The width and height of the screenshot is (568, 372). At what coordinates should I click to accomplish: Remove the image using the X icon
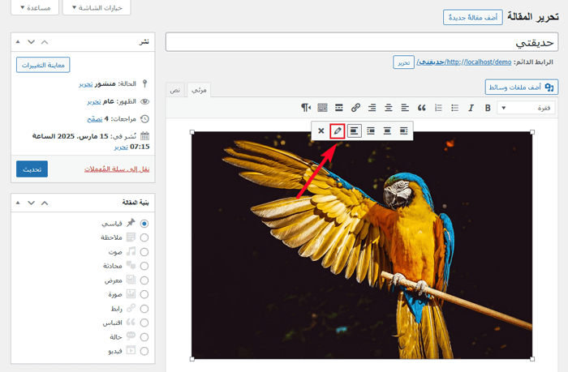321,130
